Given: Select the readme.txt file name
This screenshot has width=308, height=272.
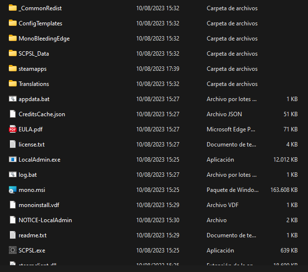Looking at the screenshot, I should pos(32,235).
